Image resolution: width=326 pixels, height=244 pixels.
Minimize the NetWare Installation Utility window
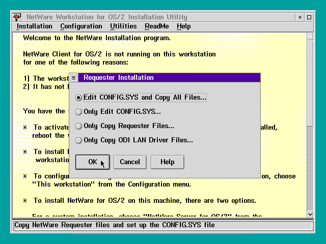pos(300,17)
